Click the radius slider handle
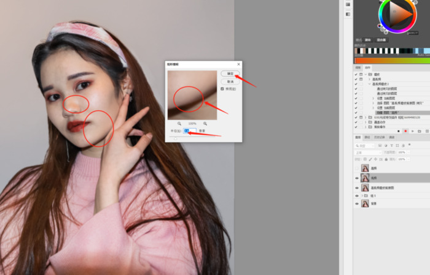430x275 pixels. coord(176,138)
